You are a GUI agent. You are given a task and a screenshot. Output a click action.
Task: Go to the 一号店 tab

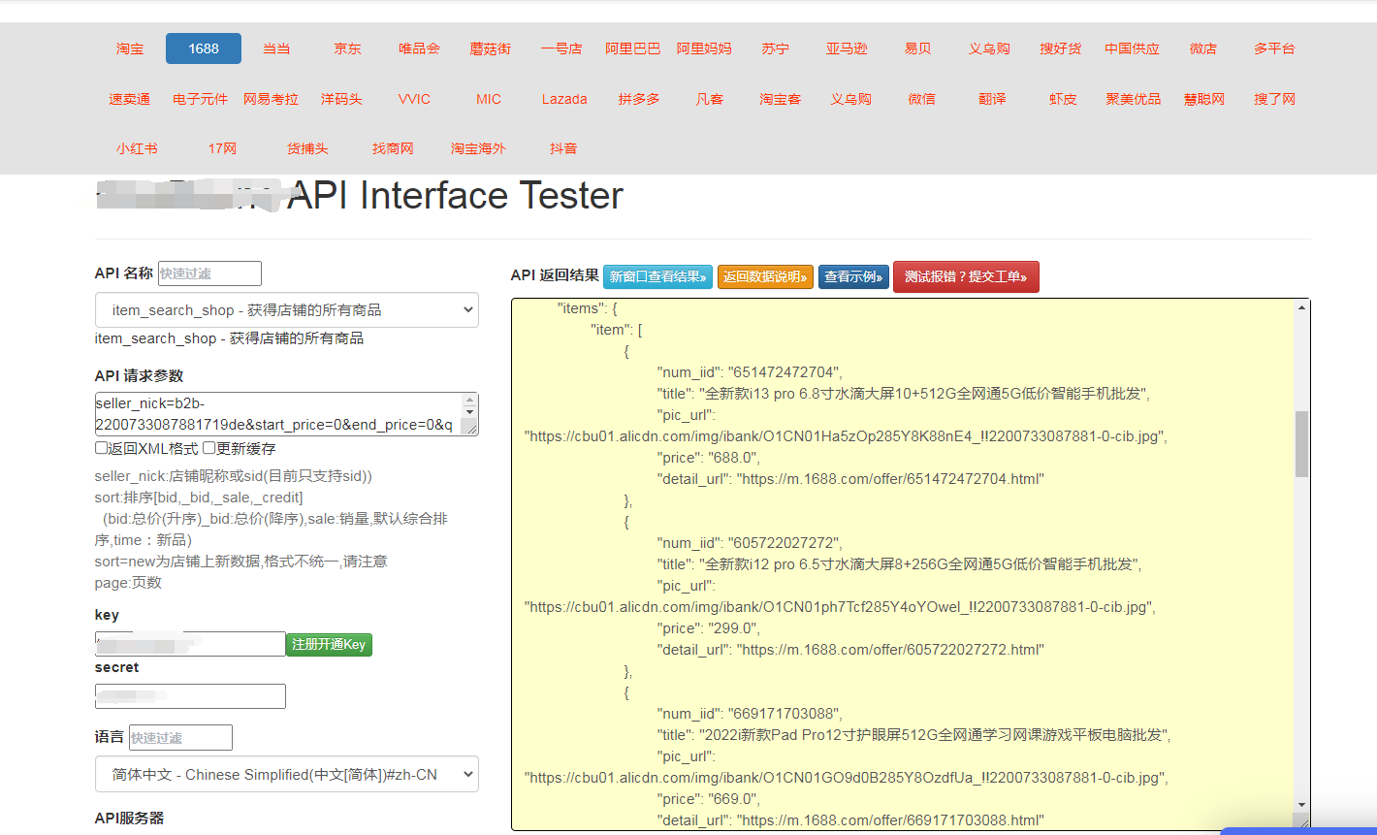(561, 48)
